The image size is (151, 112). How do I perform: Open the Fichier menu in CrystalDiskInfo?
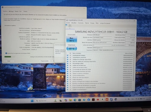68,23
